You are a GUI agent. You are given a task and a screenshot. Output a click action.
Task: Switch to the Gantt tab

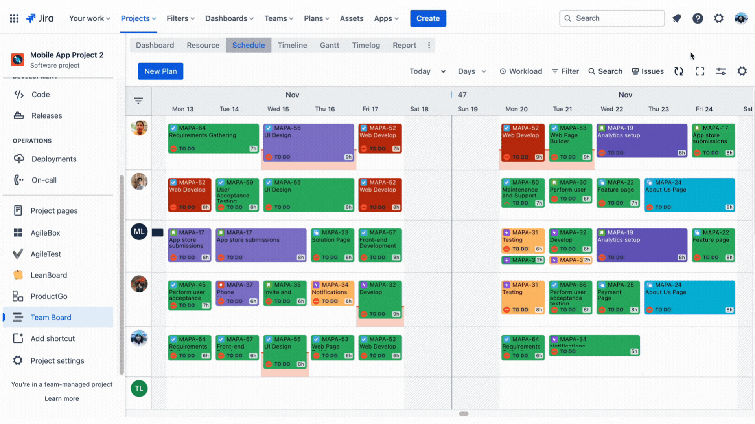pos(329,45)
